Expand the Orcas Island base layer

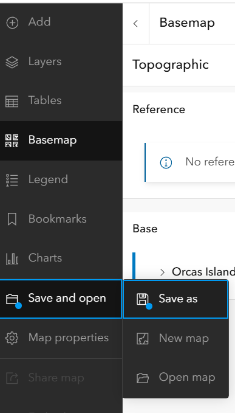(x=162, y=272)
